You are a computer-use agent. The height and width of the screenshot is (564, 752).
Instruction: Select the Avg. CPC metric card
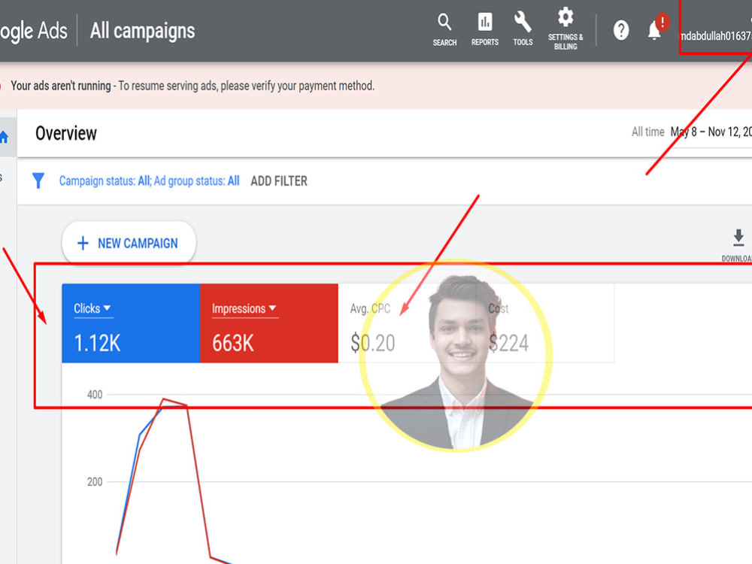point(407,323)
